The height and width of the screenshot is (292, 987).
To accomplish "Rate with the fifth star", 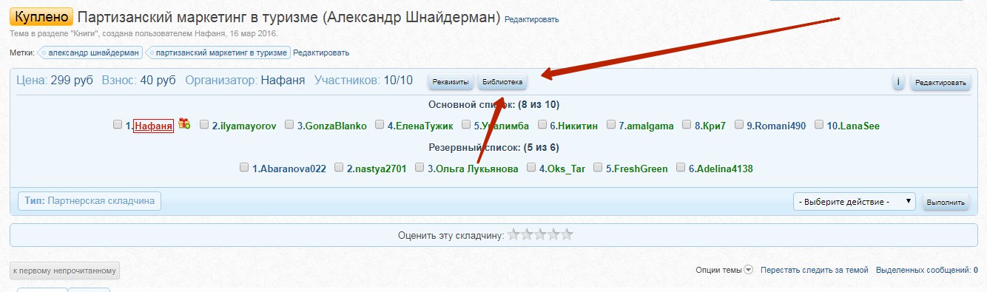I will pyautogui.click(x=567, y=235).
